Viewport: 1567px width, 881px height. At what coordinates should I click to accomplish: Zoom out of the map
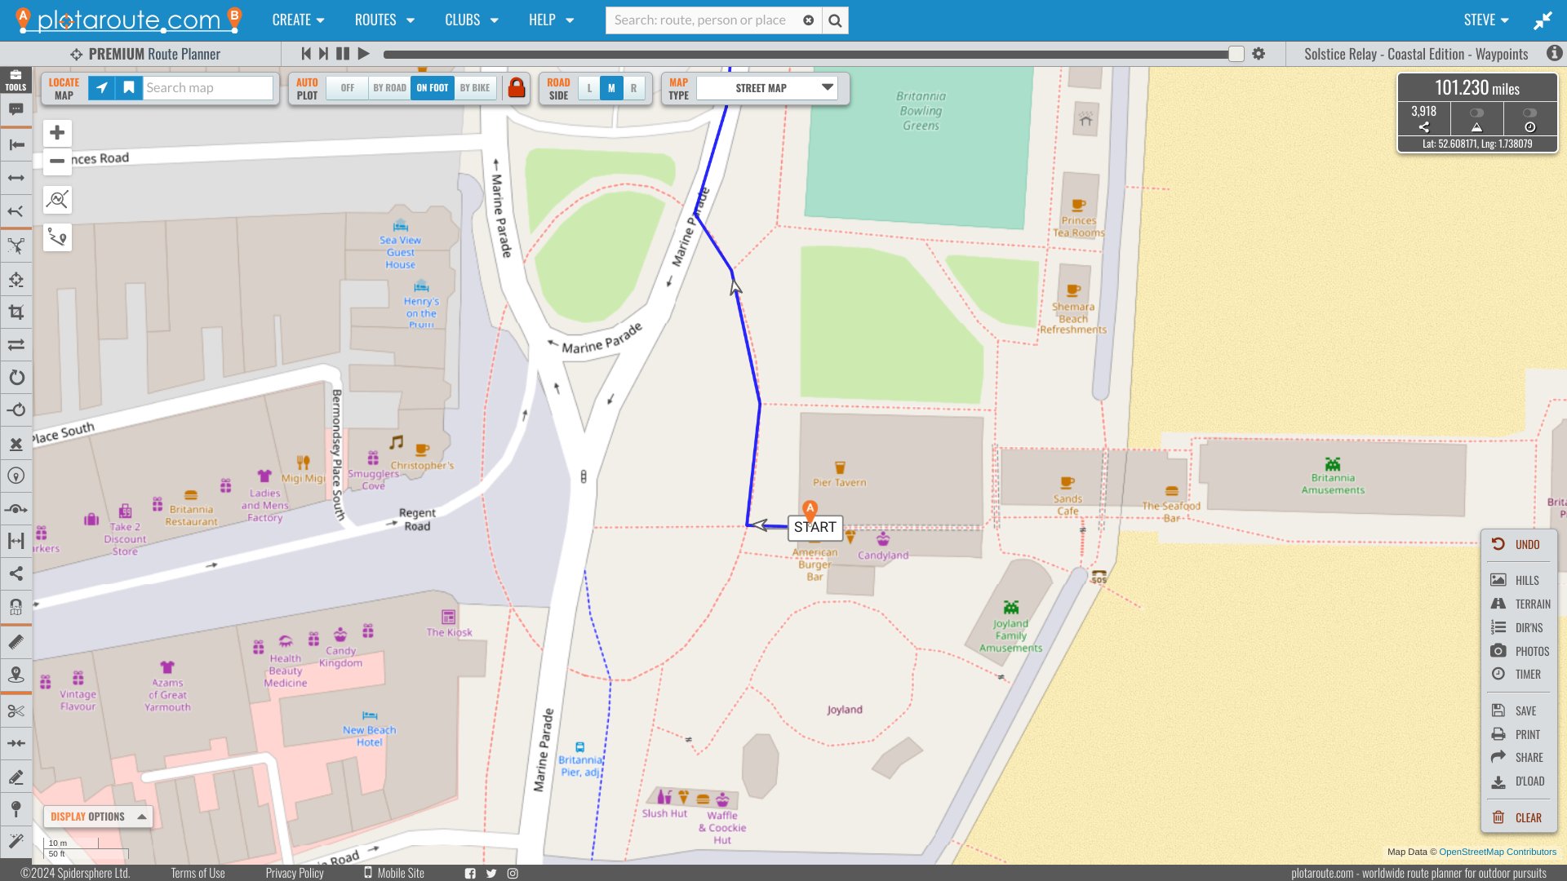(57, 161)
